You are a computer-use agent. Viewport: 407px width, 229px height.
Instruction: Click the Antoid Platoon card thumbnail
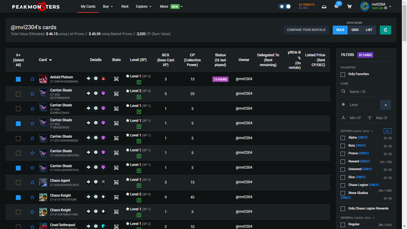pyautogui.click(x=43, y=79)
